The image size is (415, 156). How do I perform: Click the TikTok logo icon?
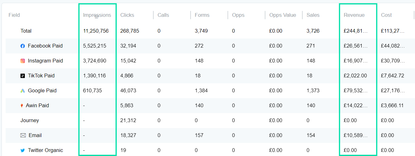click(x=23, y=76)
